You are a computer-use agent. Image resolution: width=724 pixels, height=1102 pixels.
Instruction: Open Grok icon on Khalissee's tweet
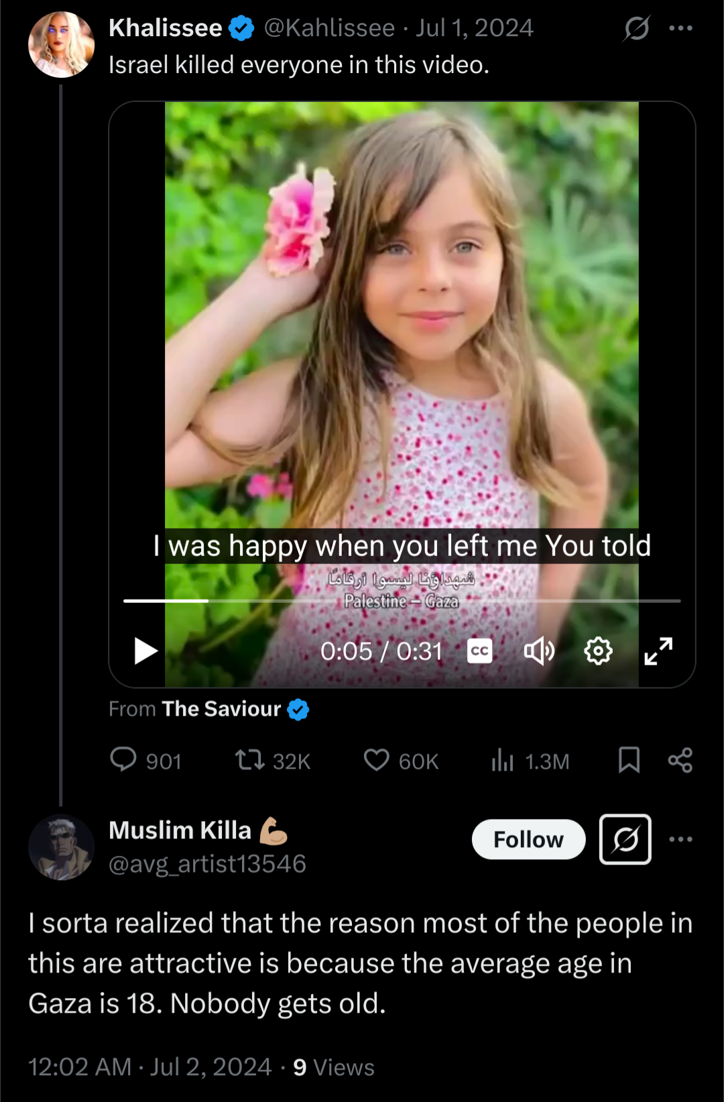coord(636,28)
